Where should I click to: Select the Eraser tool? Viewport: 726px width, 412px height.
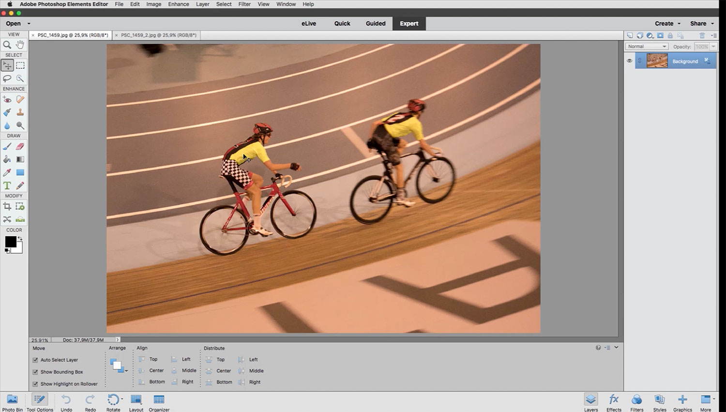point(20,146)
